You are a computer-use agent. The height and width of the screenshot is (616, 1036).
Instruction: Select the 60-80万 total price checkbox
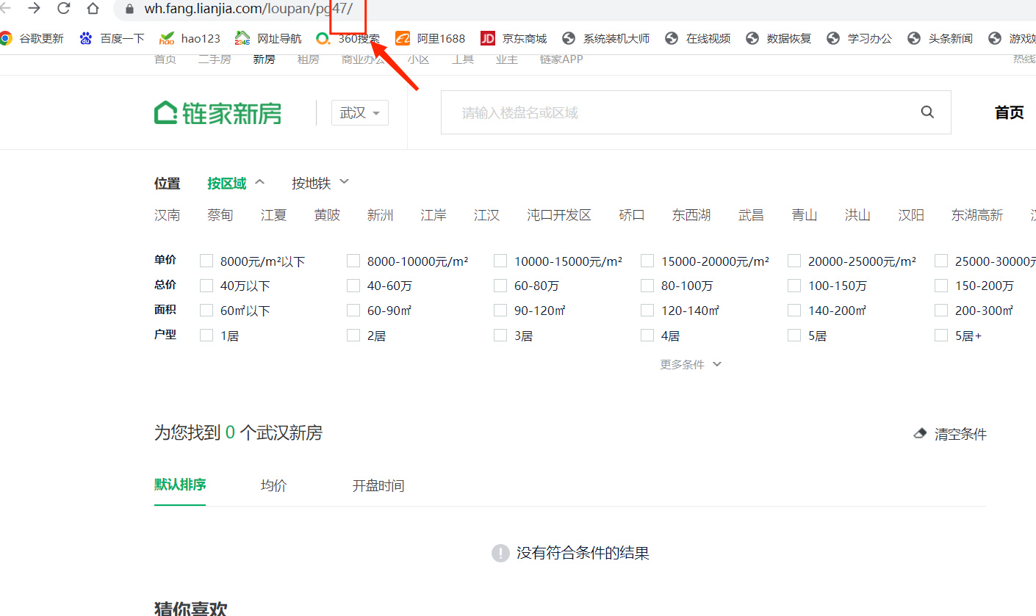[500, 286]
